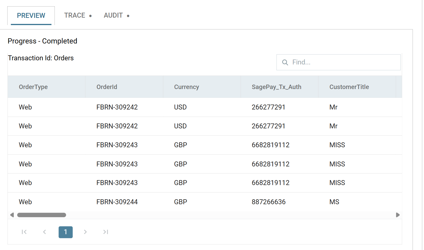Screen dimensions: 424x250
Task: Sort by CustomerTitle column header
Action: (x=357, y=87)
